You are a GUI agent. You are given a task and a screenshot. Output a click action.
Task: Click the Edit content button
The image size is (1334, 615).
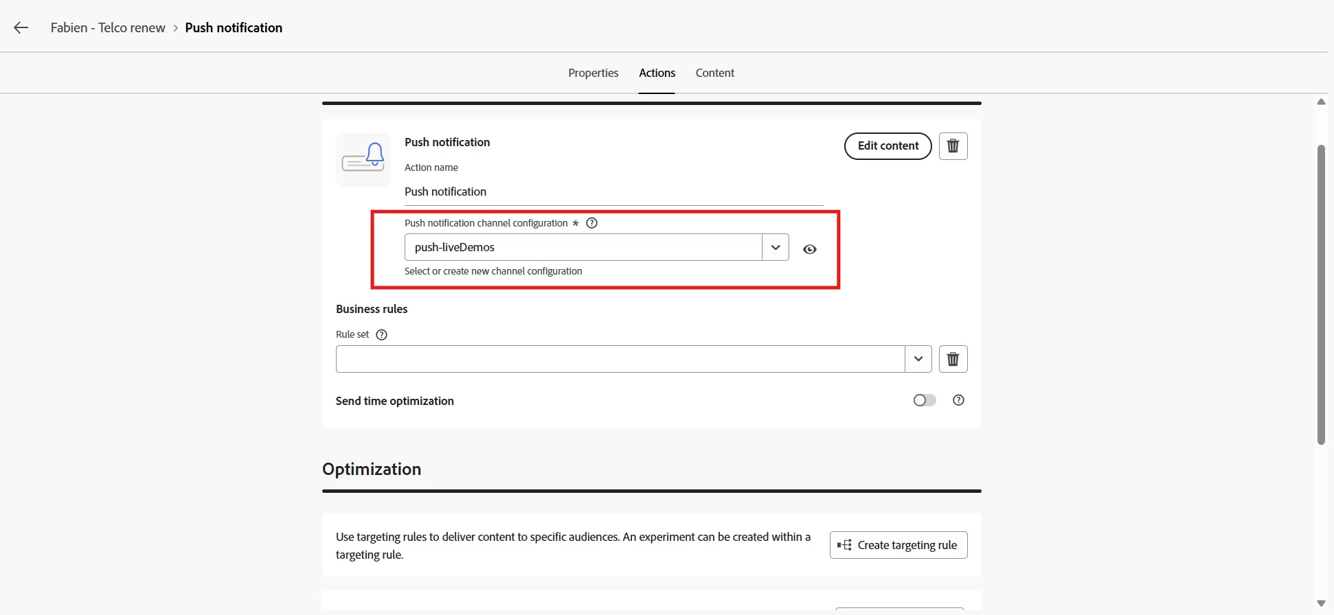888,146
